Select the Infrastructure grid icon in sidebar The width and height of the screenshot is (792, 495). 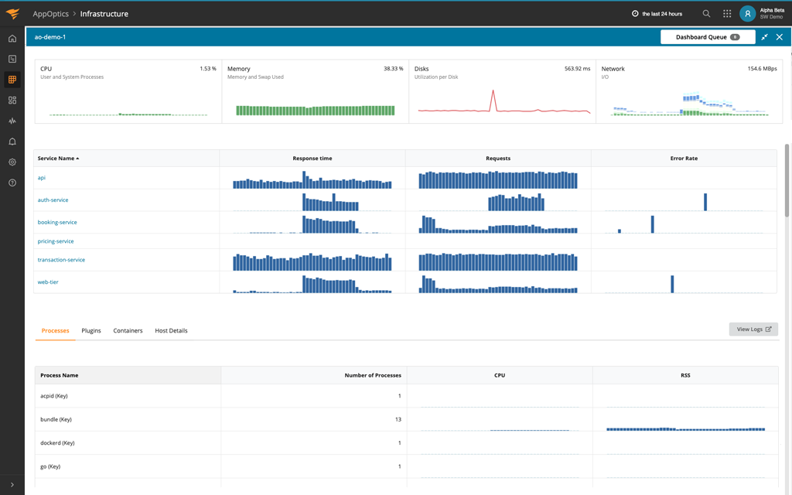pos(12,80)
